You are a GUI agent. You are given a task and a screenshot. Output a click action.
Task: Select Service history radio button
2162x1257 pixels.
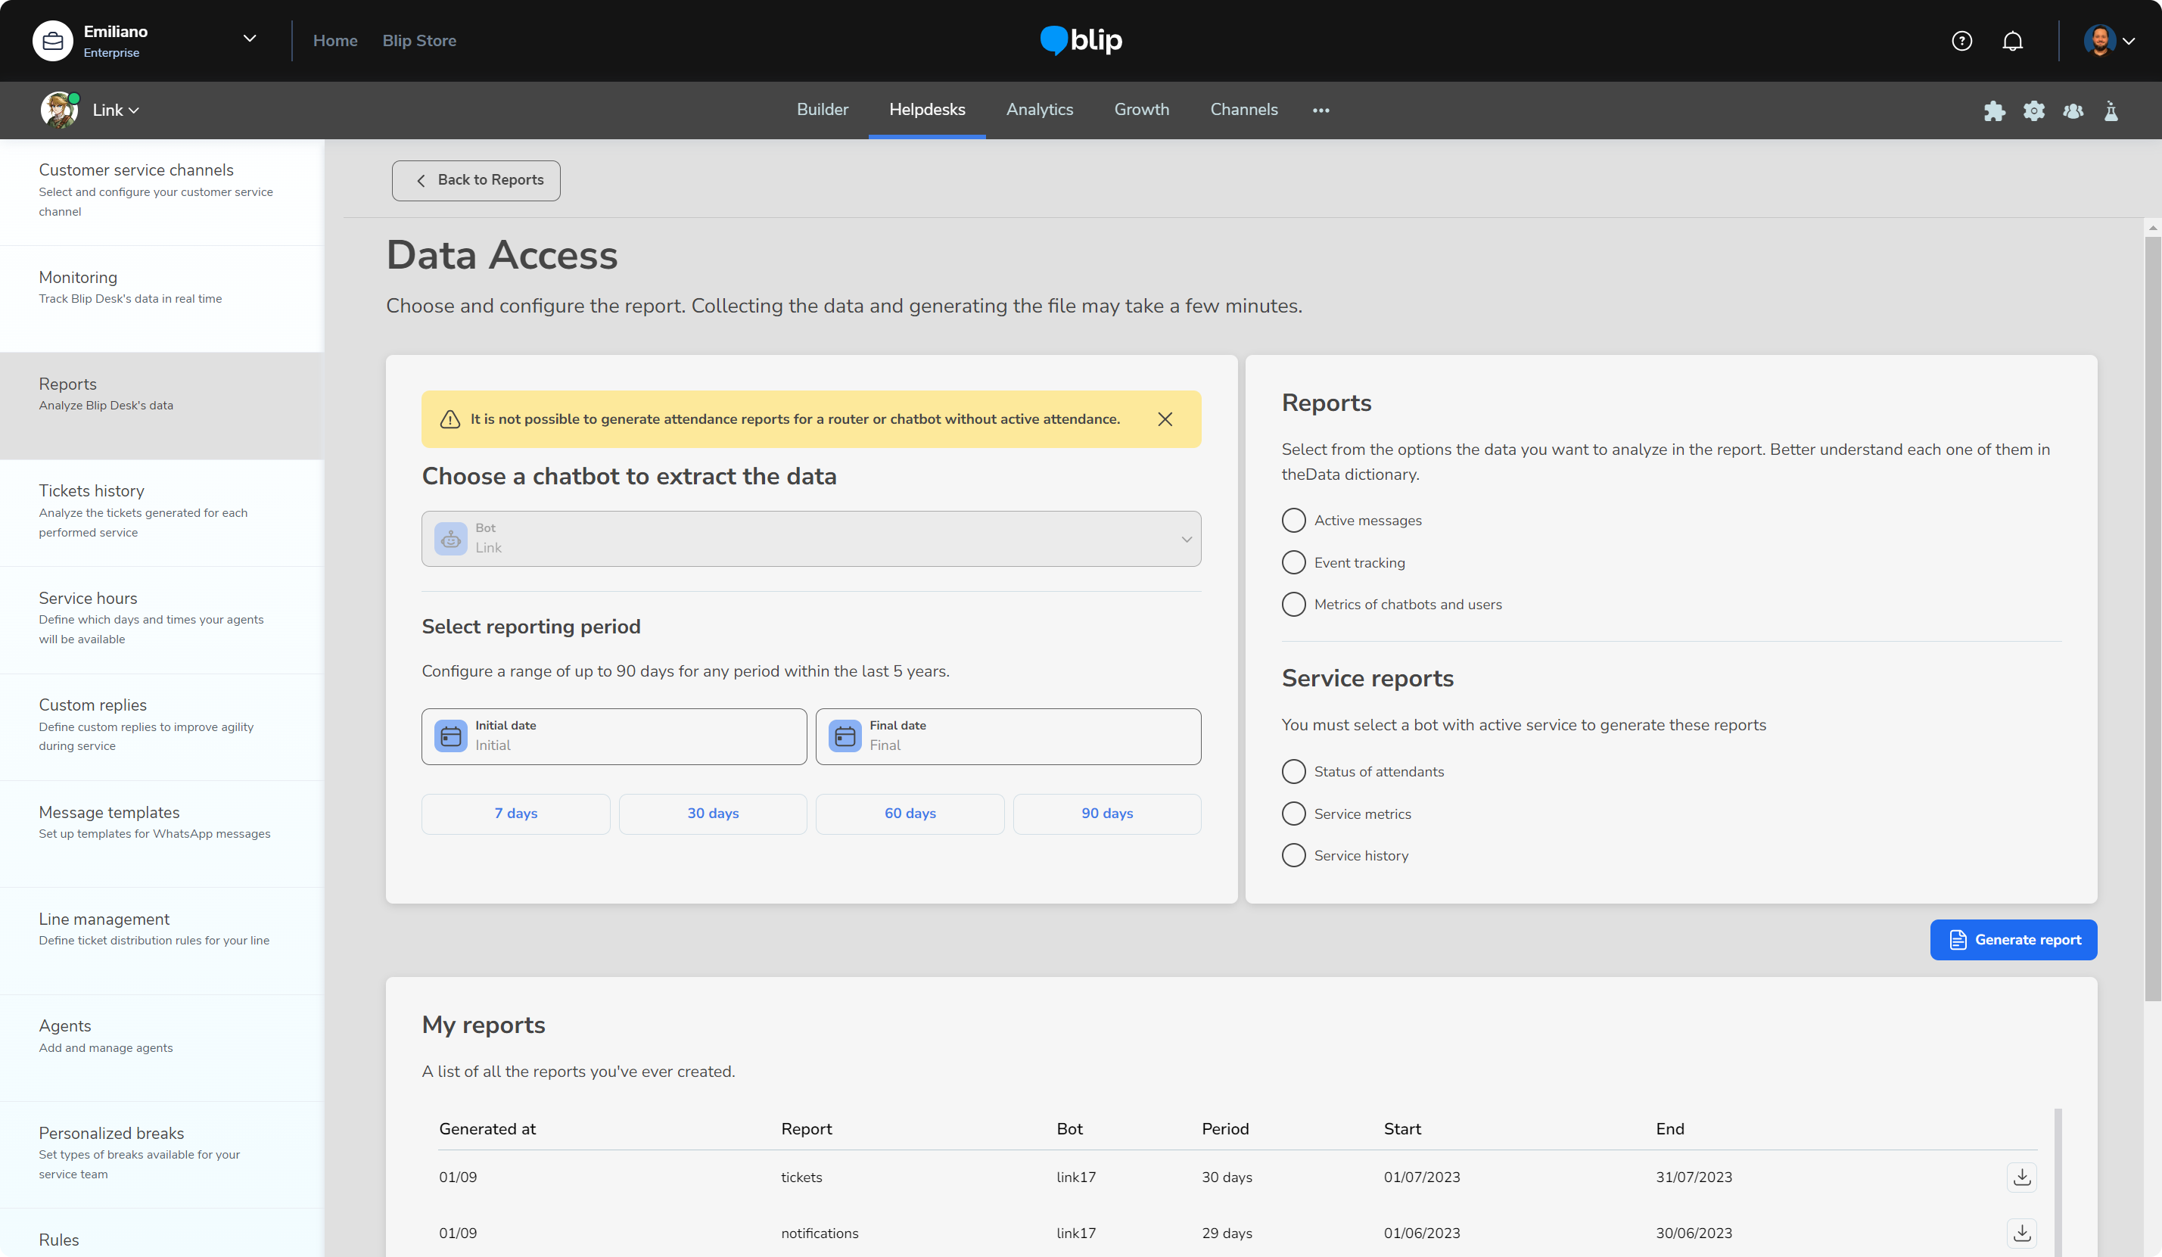click(1293, 855)
